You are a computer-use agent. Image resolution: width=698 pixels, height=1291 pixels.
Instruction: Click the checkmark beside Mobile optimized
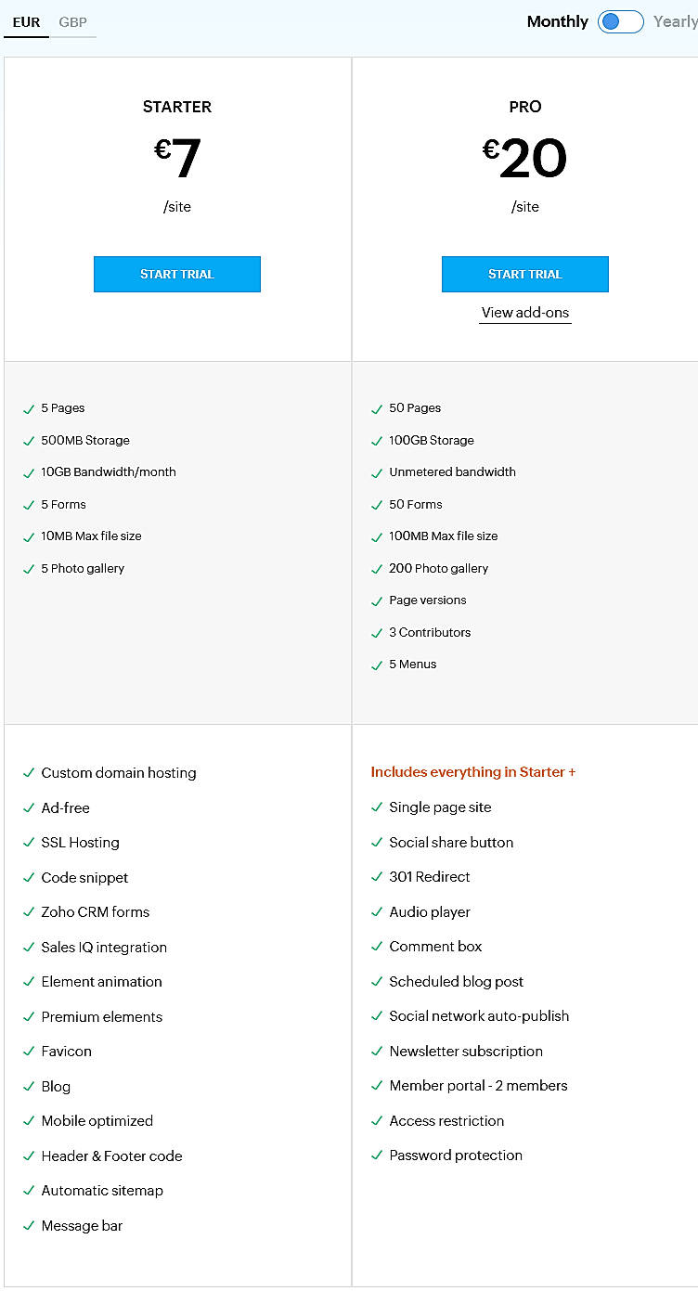(29, 1120)
